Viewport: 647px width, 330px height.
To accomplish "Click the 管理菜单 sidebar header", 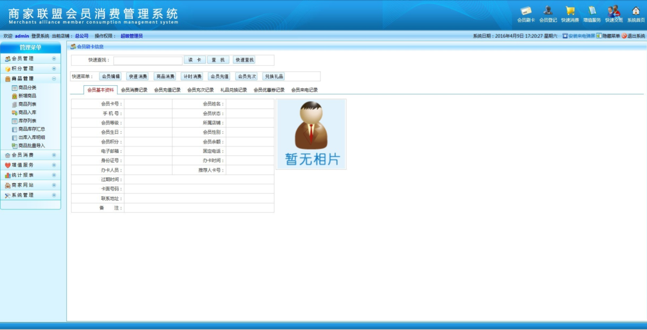I will [30, 48].
